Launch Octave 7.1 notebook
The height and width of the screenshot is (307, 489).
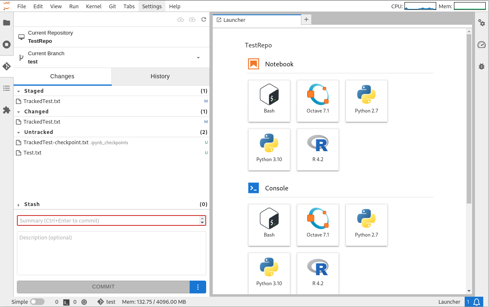pyautogui.click(x=318, y=101)
